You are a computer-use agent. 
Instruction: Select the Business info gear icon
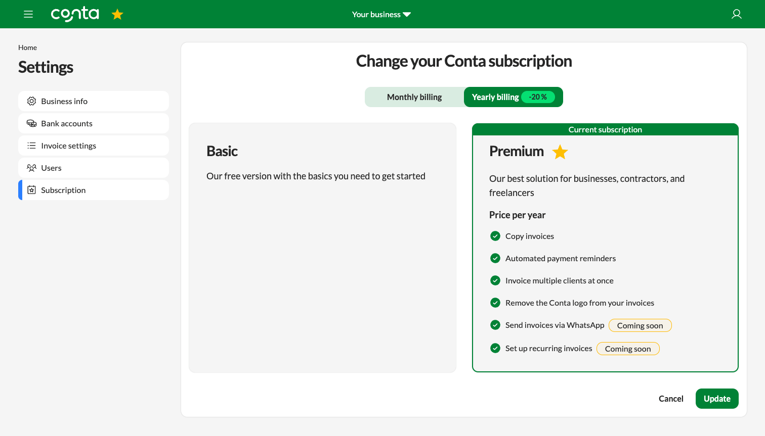click(x=31, y=101)
